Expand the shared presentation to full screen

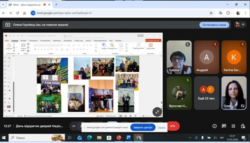157,112
